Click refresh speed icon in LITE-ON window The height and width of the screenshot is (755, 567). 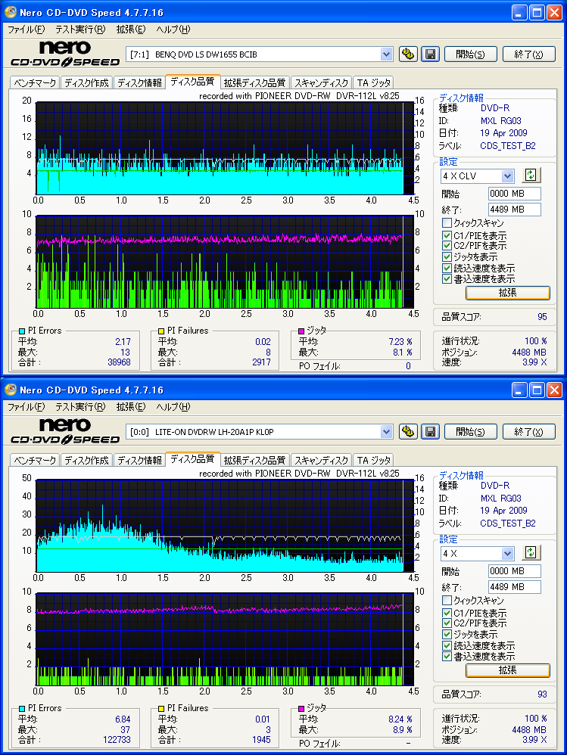(x=531, y=553)
